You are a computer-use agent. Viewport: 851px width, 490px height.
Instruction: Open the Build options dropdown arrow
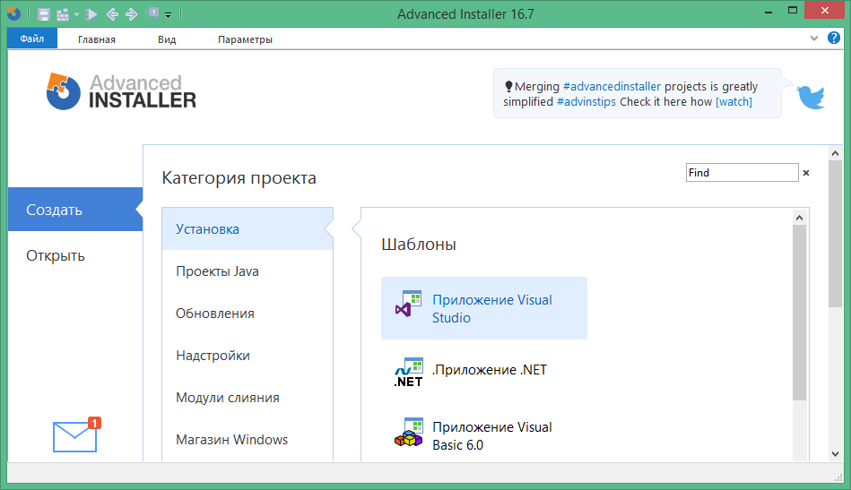(x=77, y=15)
